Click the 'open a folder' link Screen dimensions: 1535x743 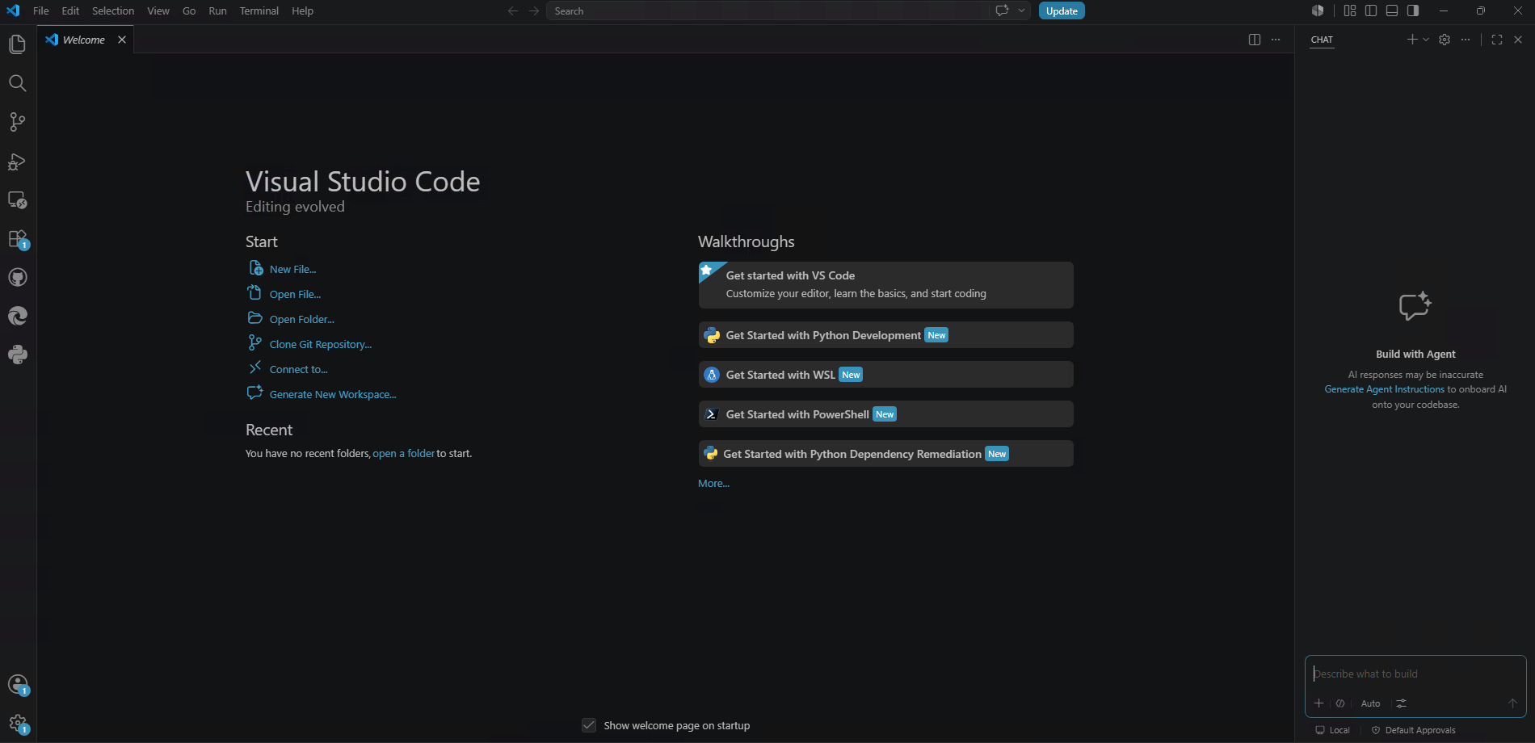tap(404, 453)
